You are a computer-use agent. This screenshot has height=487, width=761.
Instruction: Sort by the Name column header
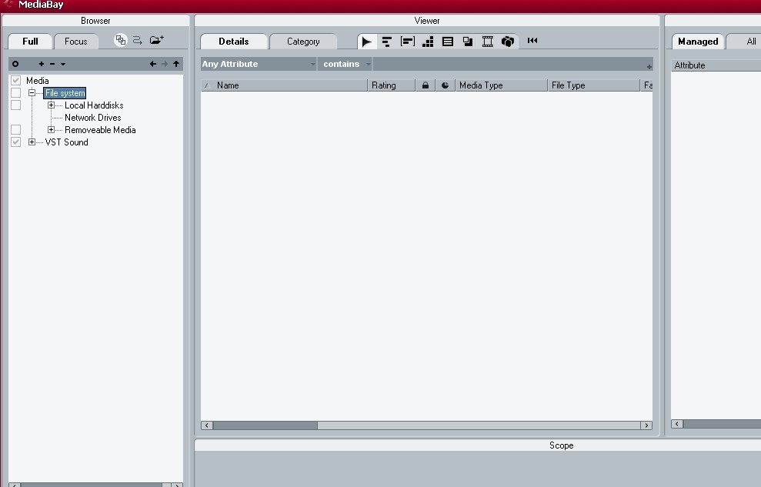click(285, 85)
